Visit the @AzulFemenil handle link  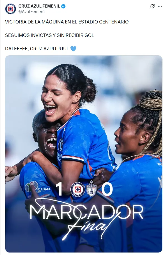coord(32,12)
